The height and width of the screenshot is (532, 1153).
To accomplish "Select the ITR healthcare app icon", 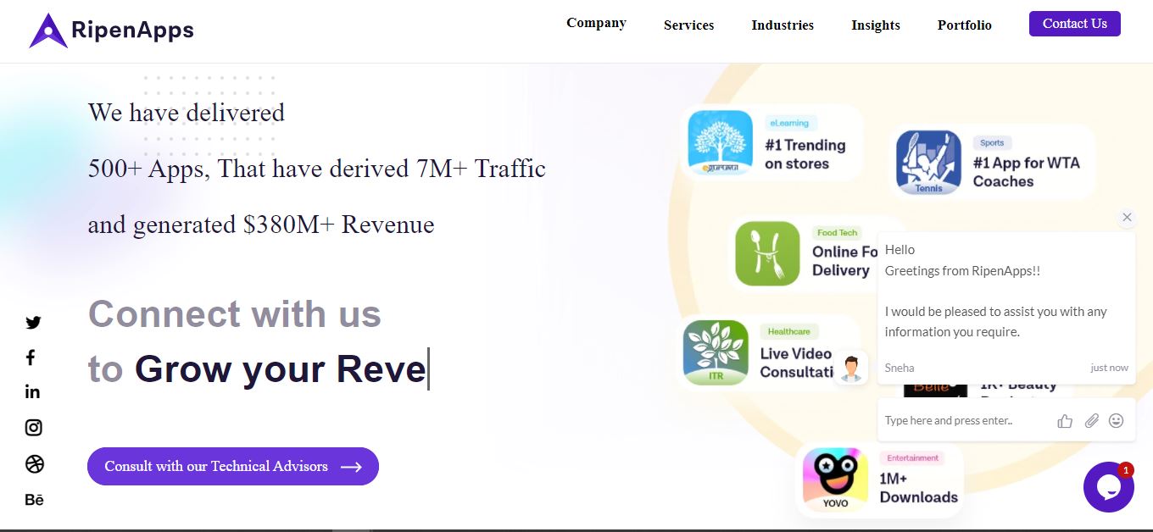I will [x=716, y=352].
